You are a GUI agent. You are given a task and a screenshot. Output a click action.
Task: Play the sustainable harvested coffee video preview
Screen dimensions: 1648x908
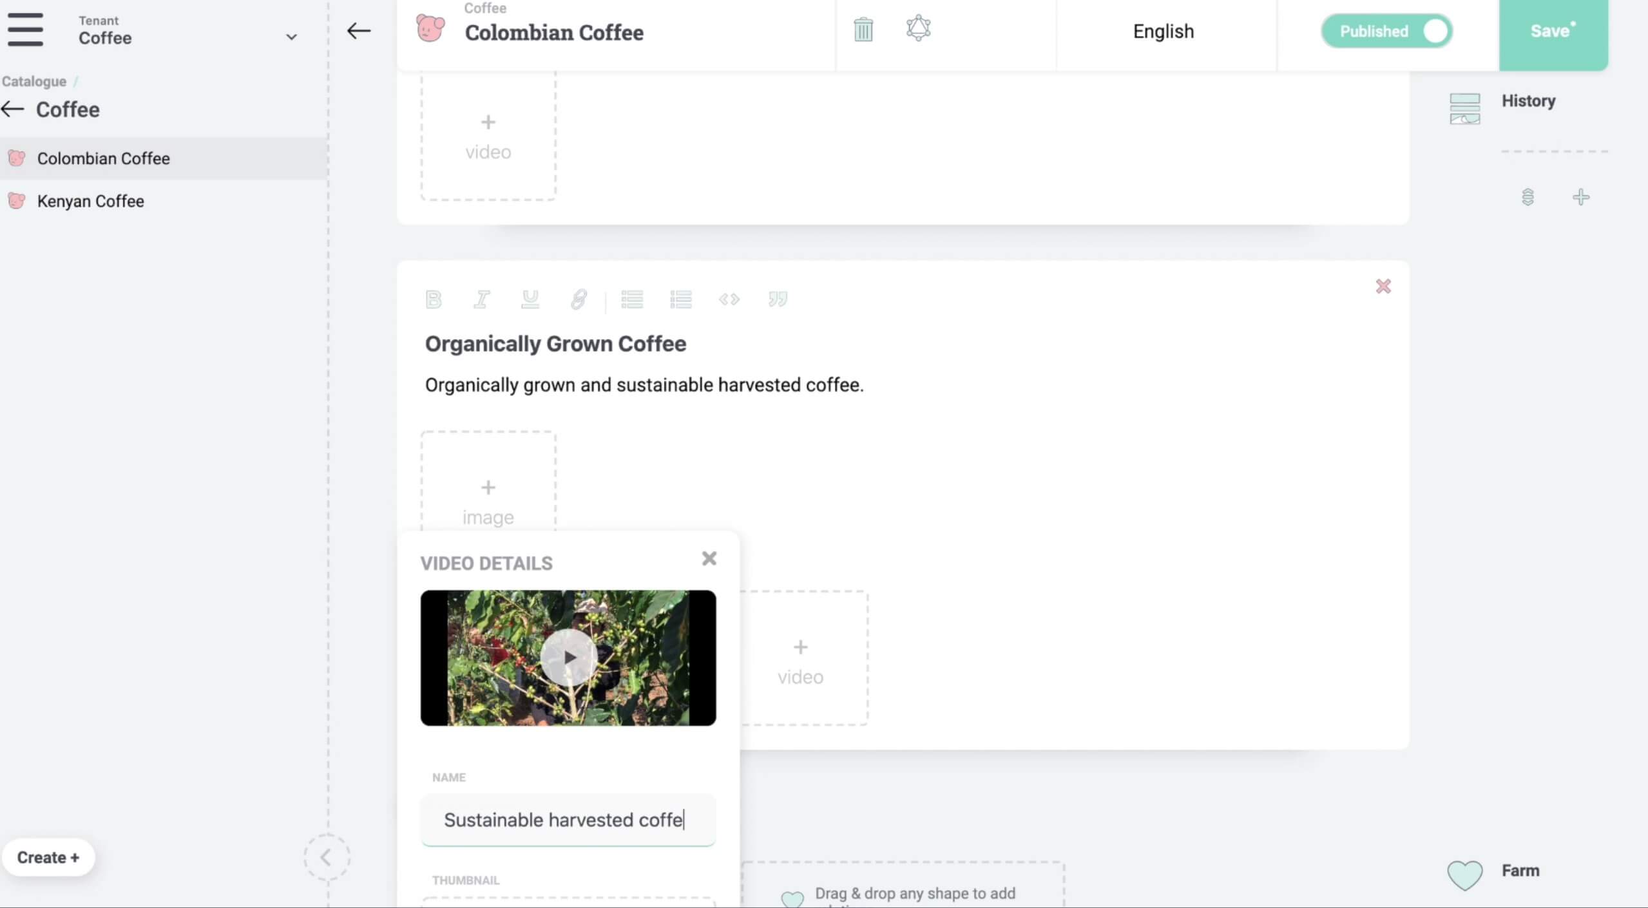(x=568, y=657)
